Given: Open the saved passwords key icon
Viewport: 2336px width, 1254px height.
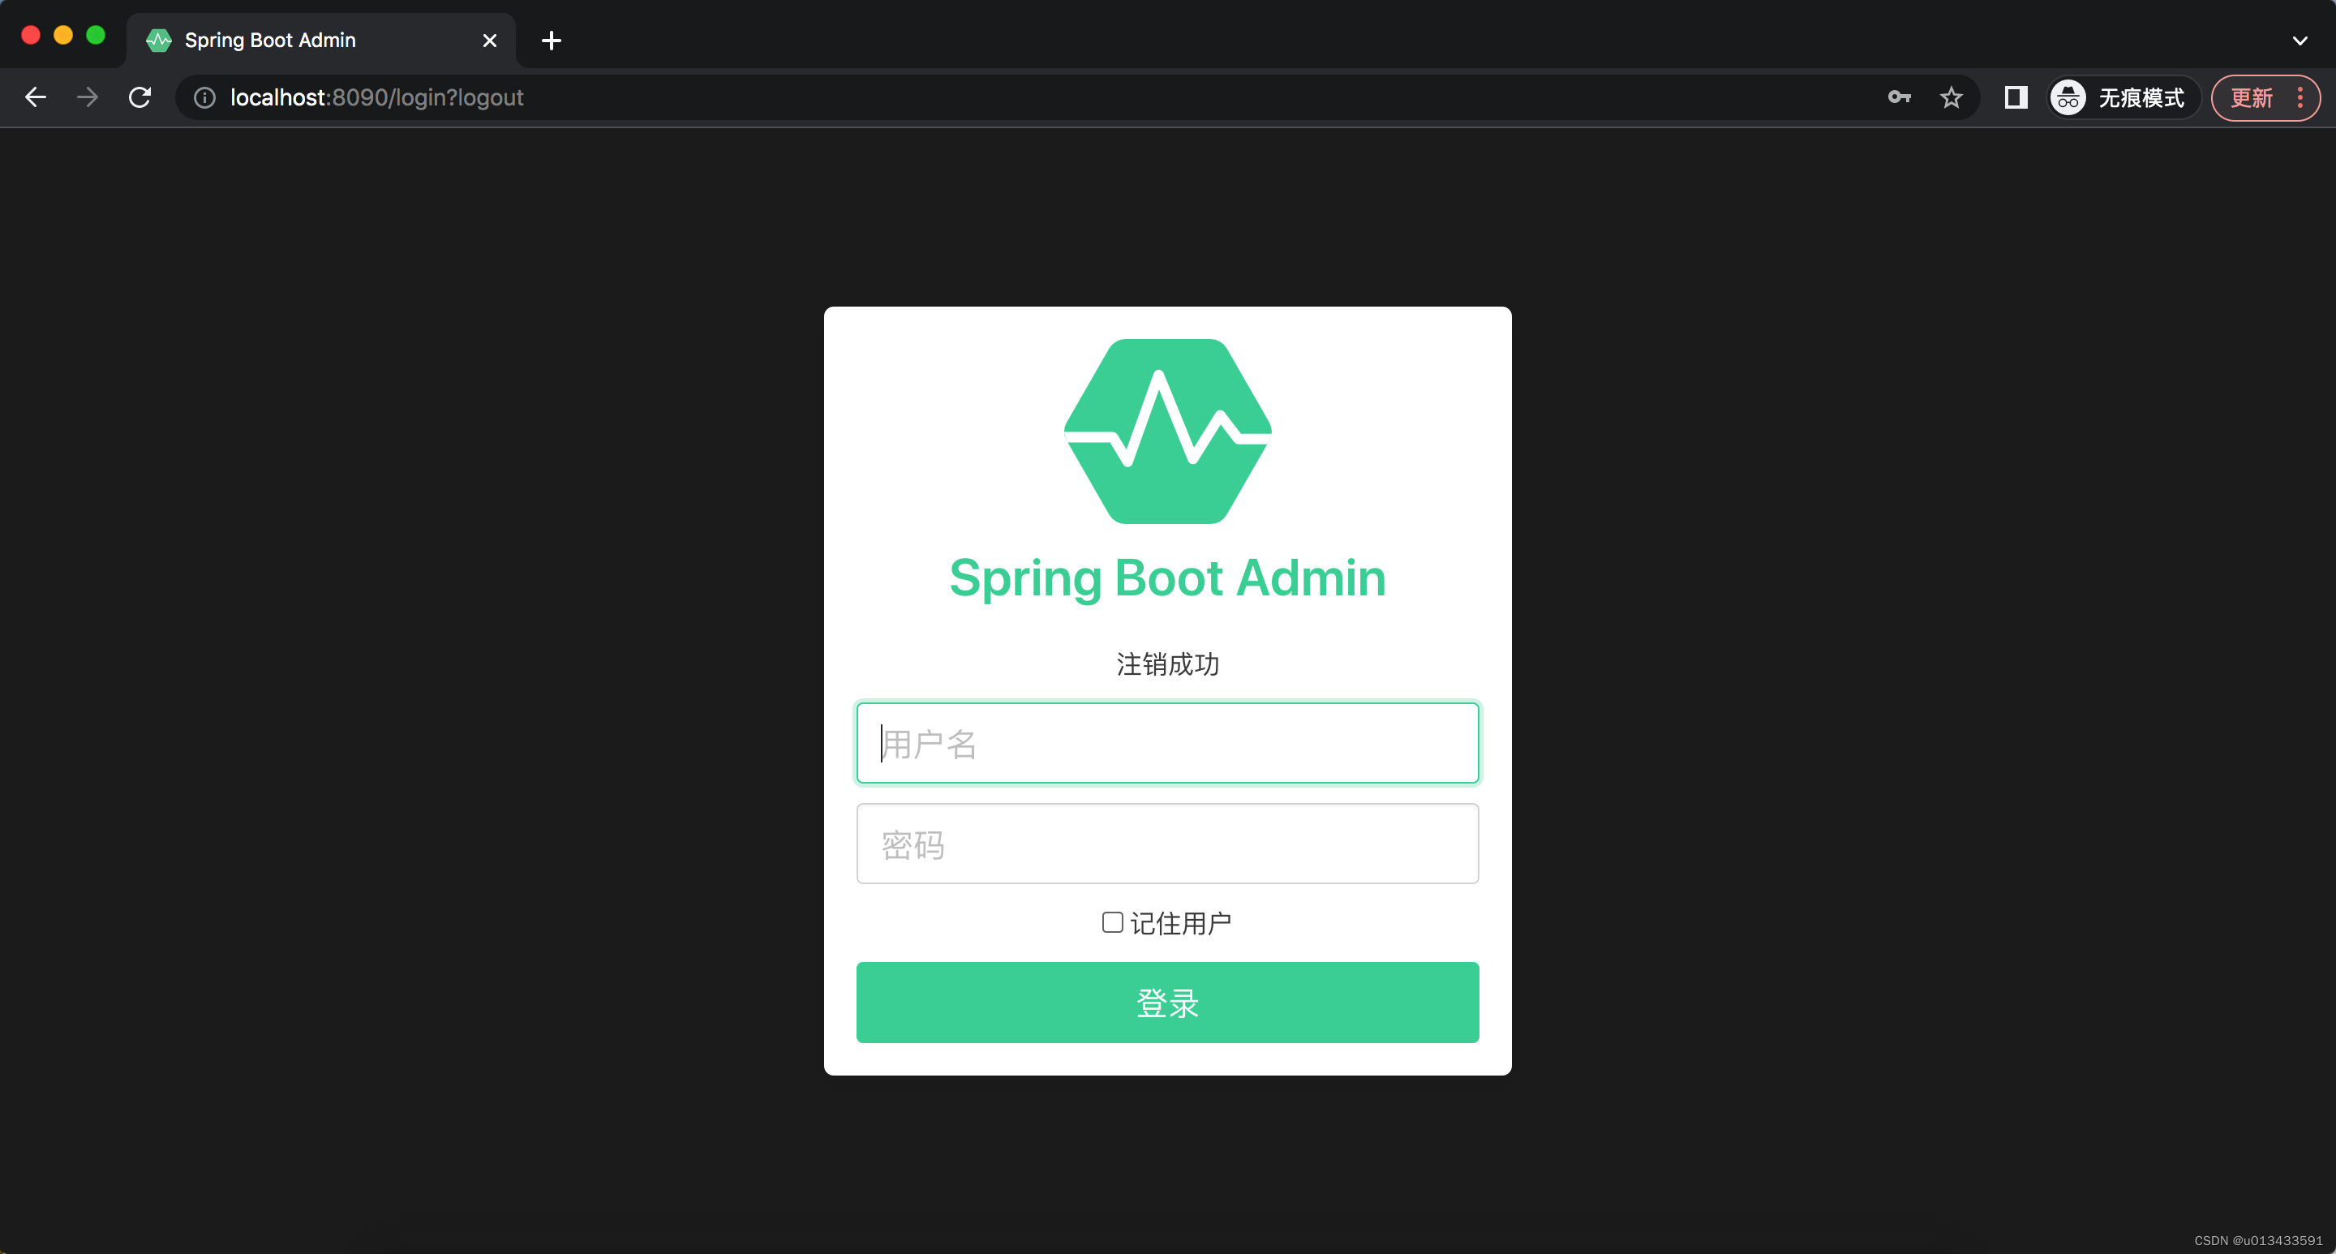Looking at the screenshot, I should [x=1899, y=97].
